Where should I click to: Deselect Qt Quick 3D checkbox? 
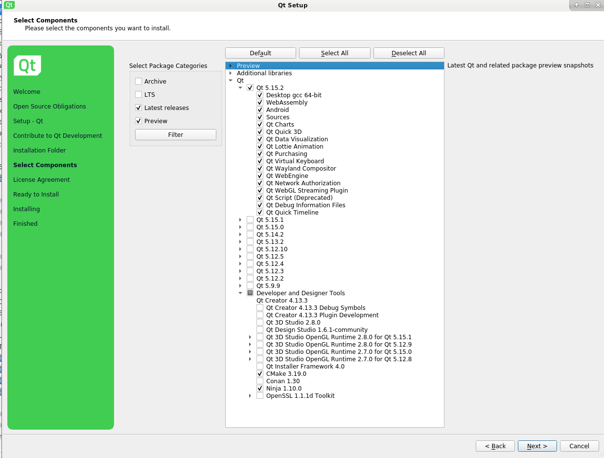point(260,132)
